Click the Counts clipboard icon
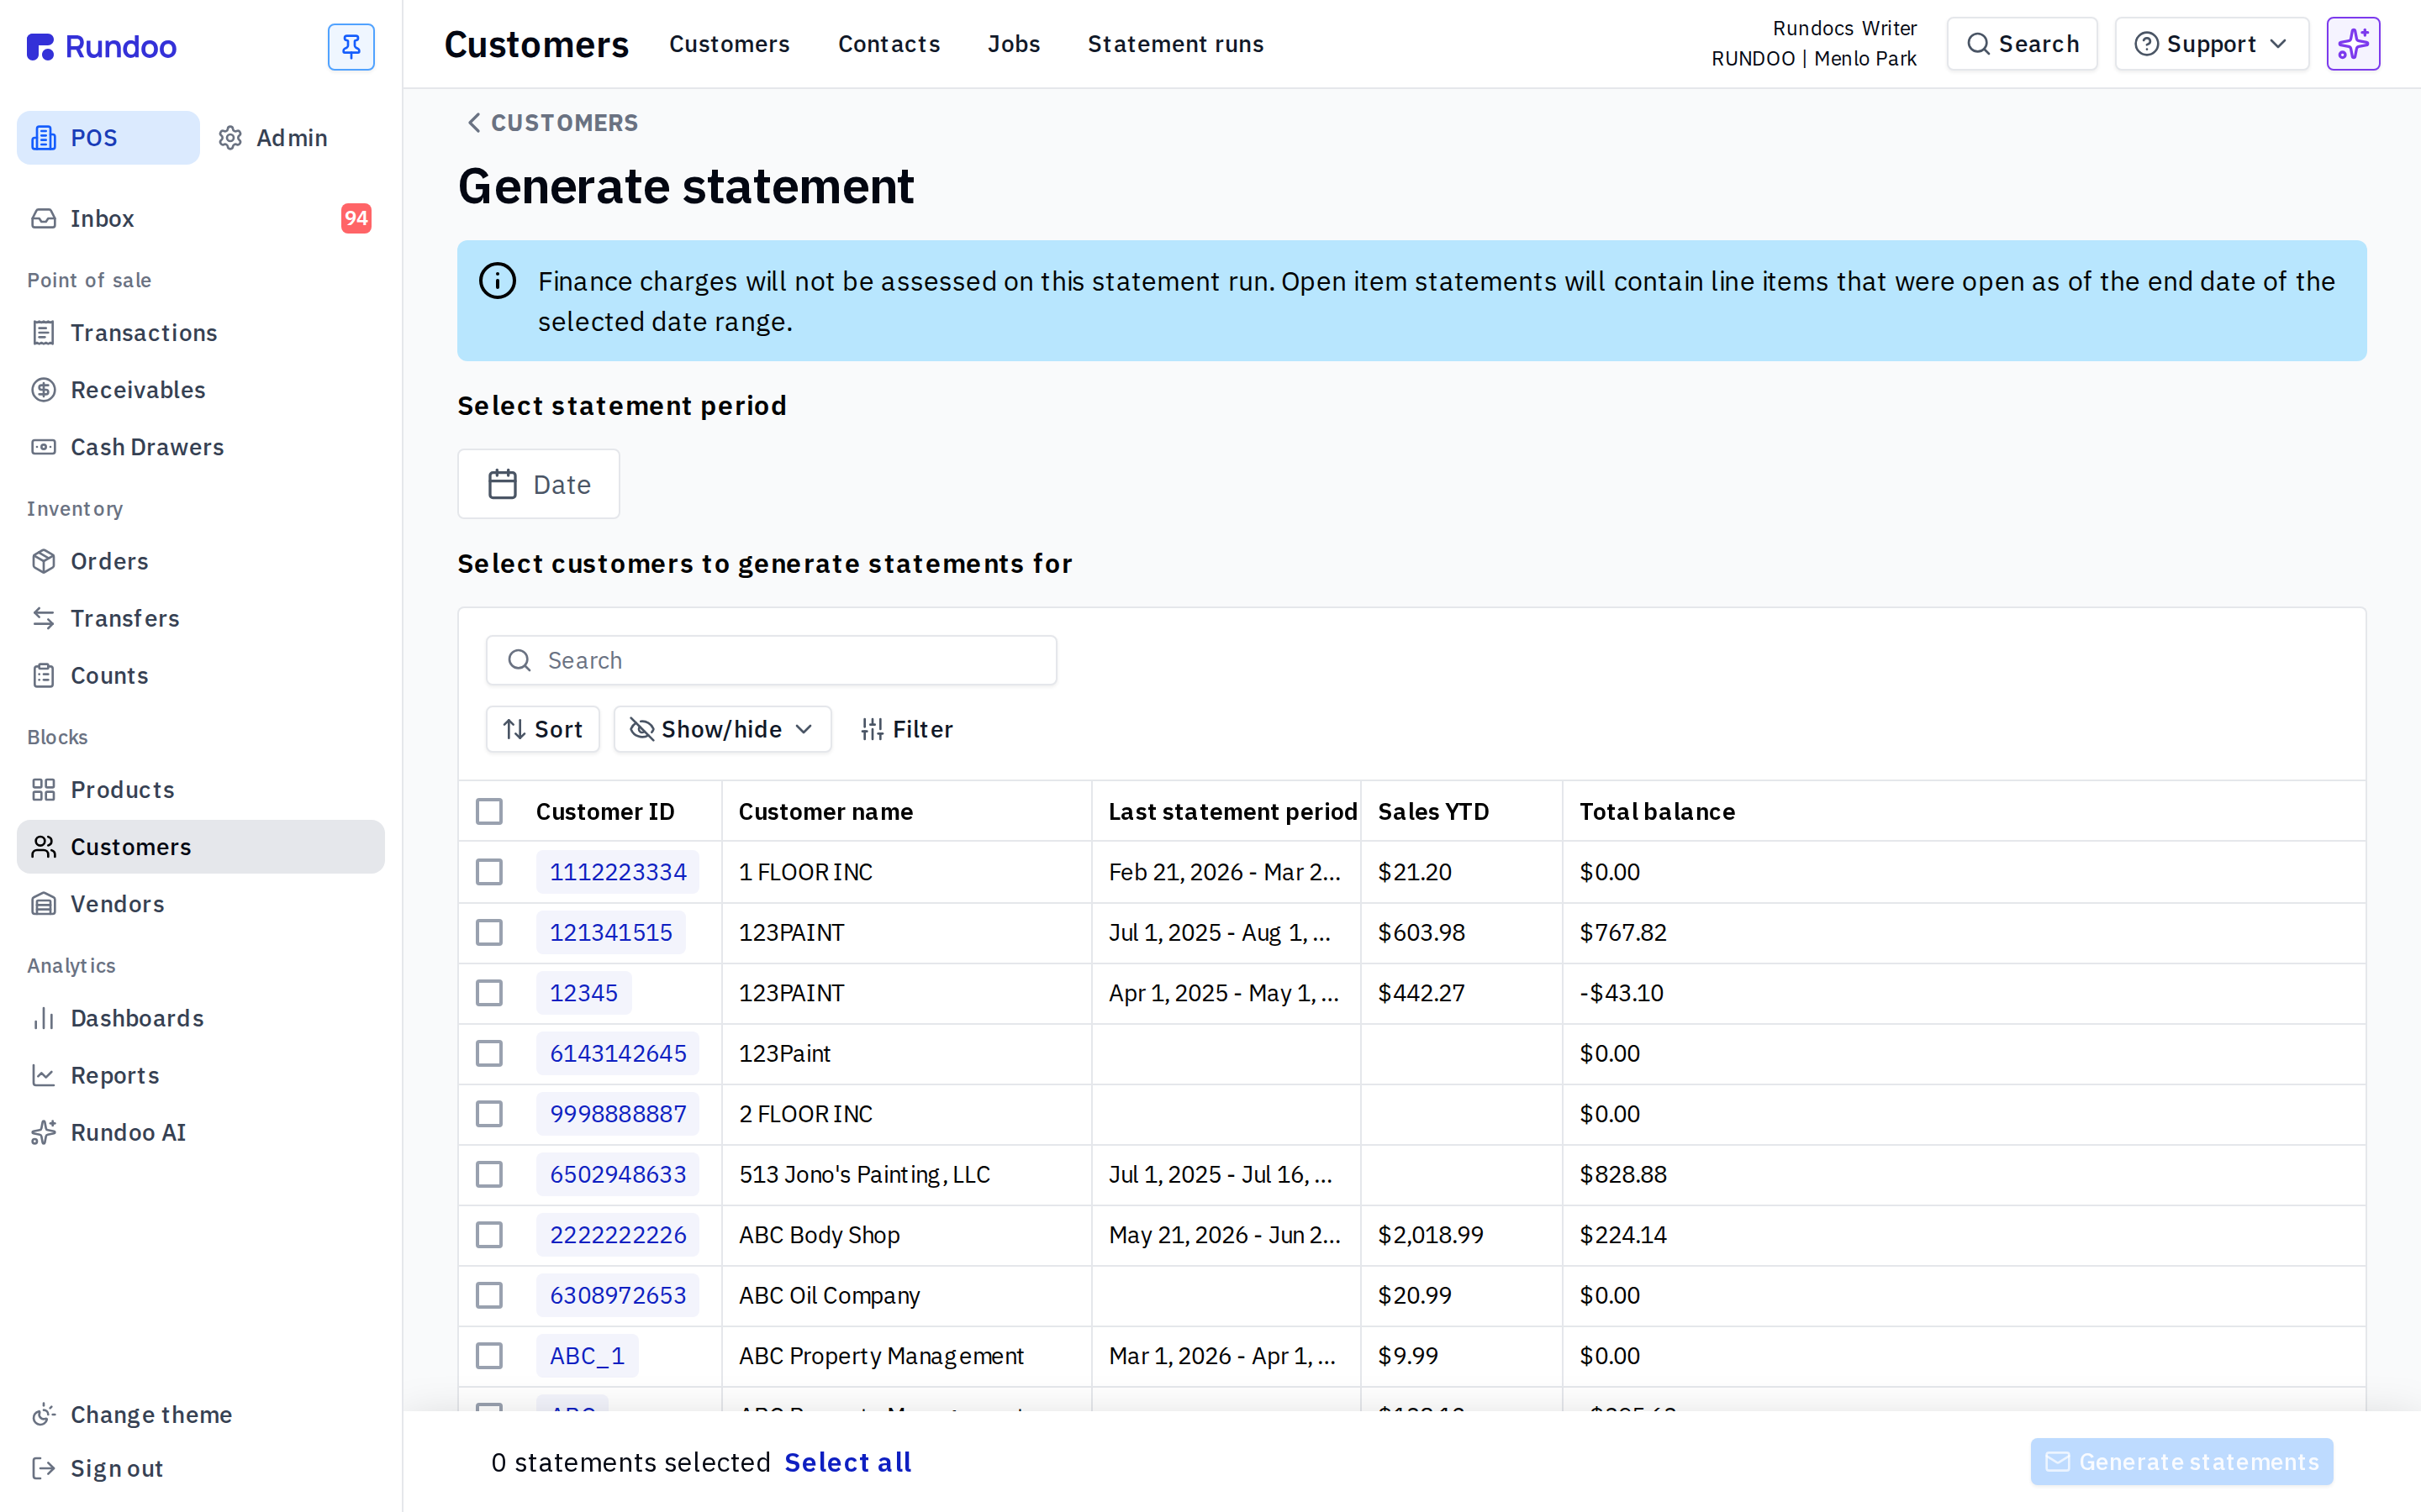 pyautogui.click(x=44, y=675)
